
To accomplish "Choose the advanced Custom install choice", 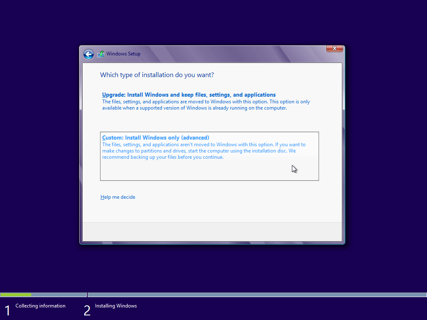I will point(156,137).
